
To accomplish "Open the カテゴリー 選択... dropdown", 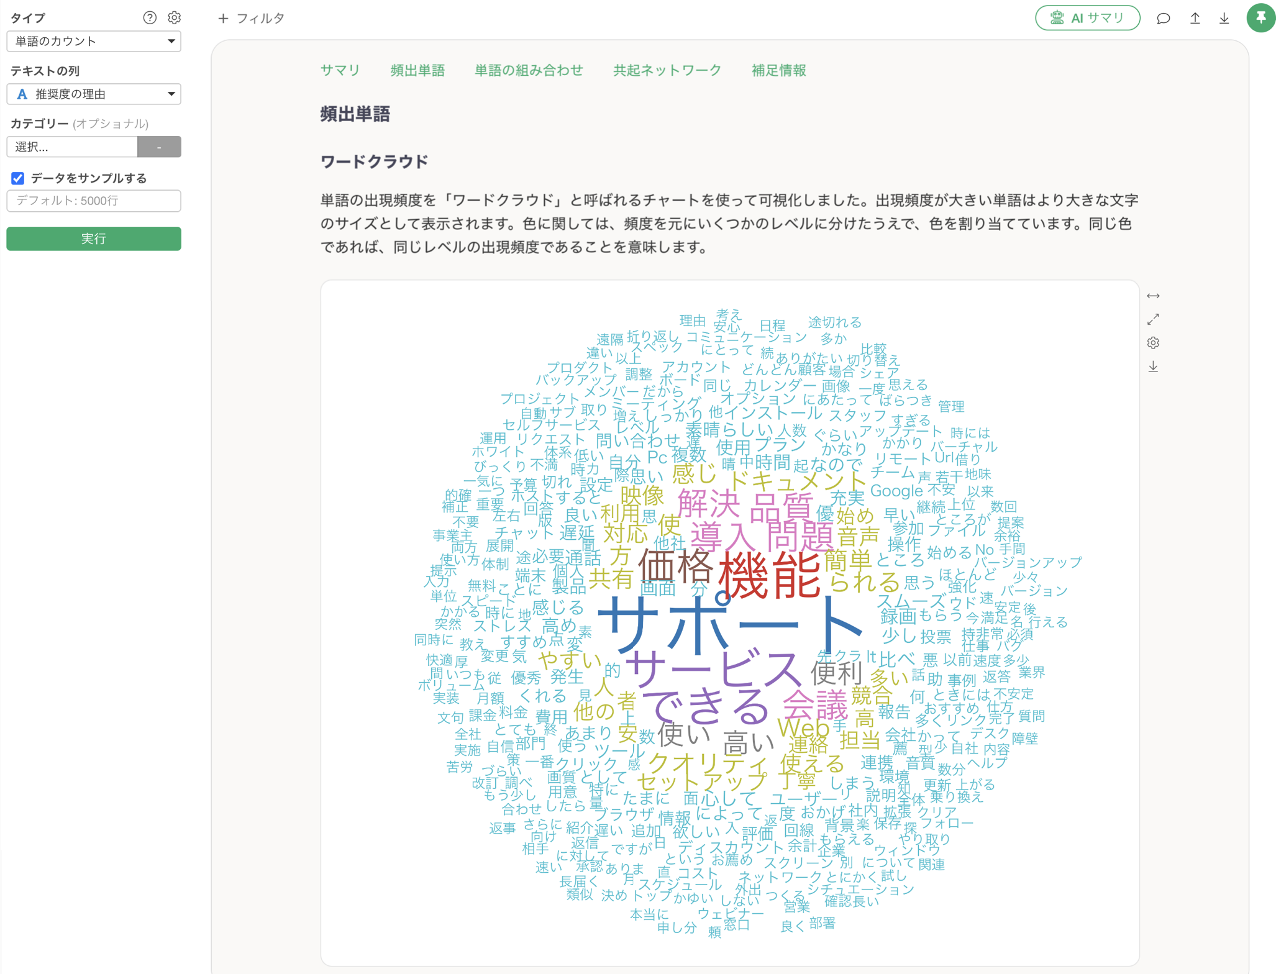I will coord(72,147).
